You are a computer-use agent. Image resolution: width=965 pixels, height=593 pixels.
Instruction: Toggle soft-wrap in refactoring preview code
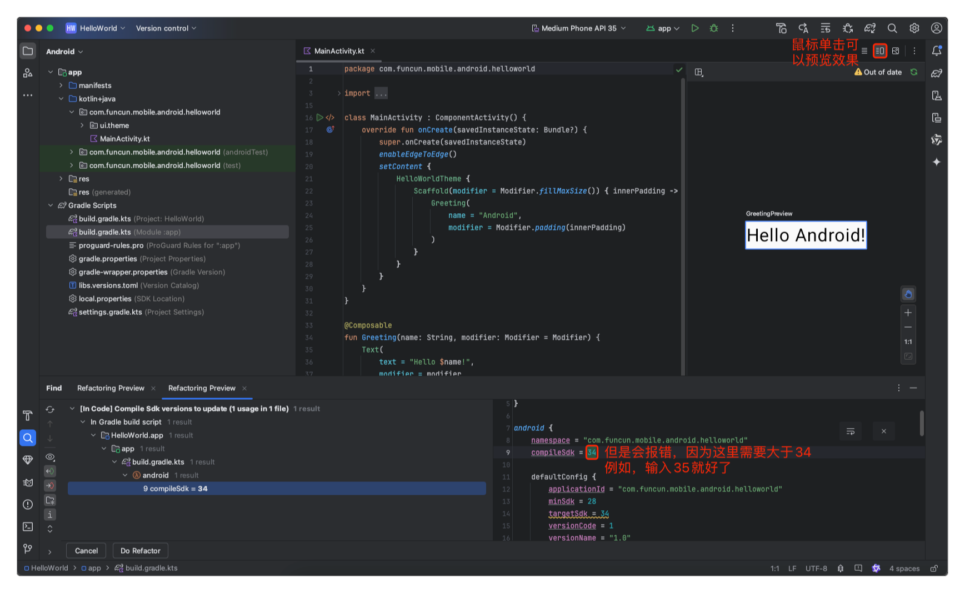click(x=851, y=431)
